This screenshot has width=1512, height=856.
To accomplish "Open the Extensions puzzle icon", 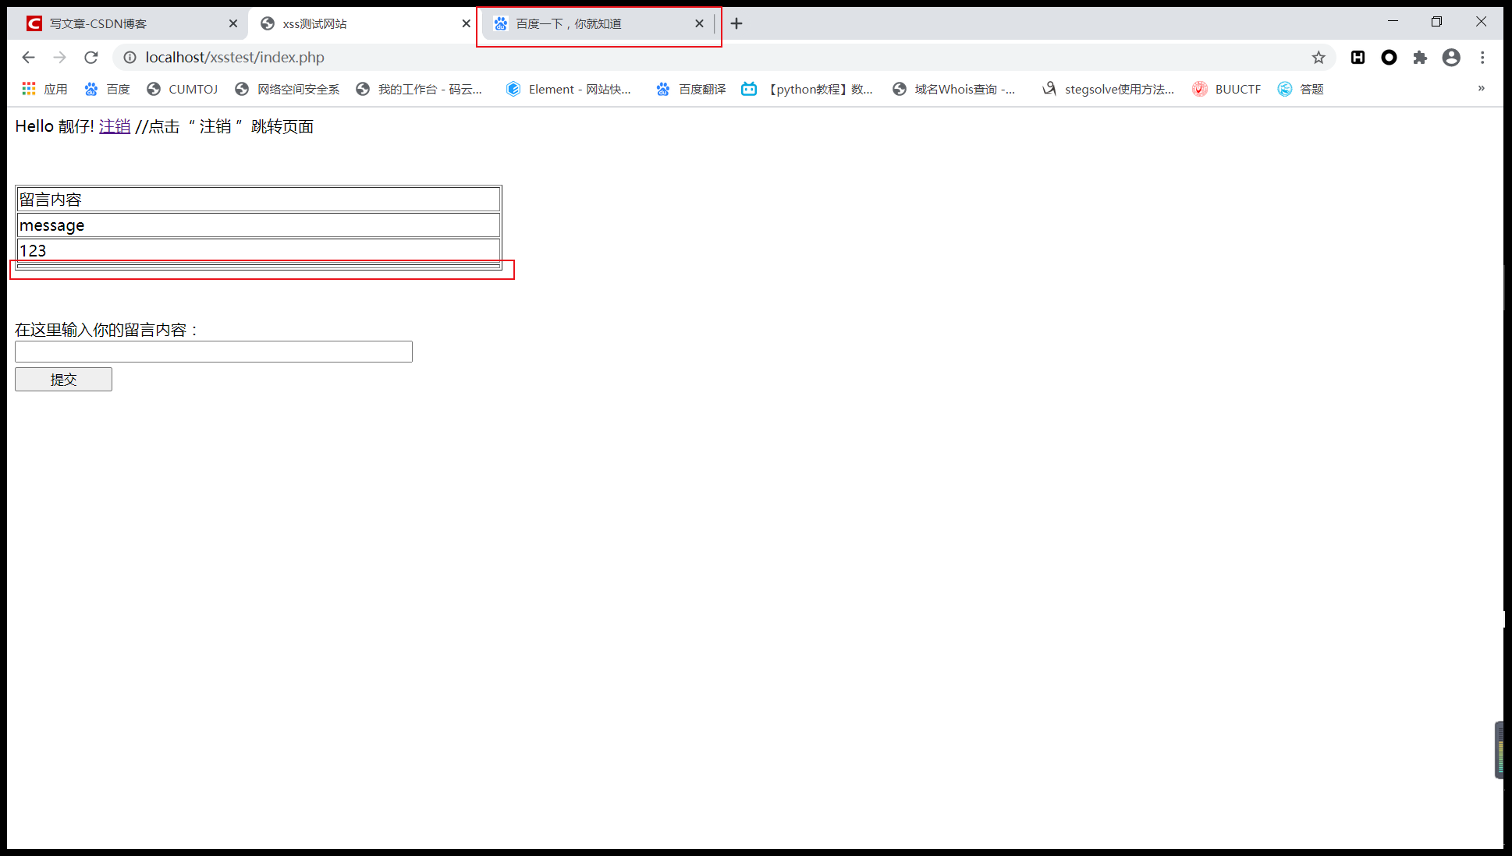I will (x=1420, y=58).
